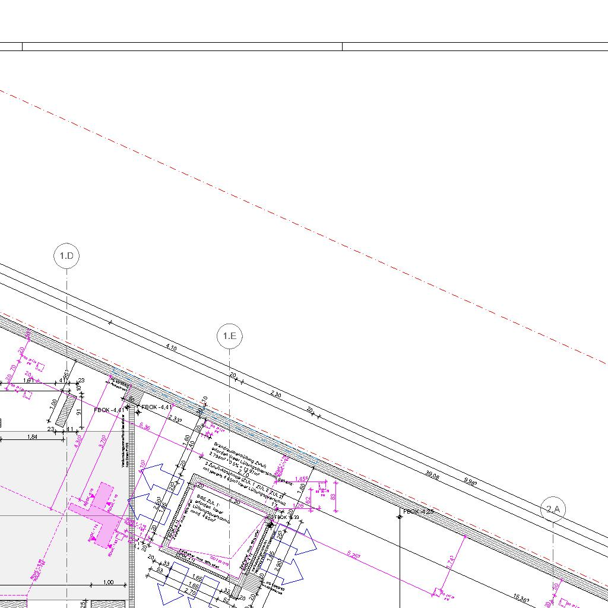
Task: Click the 15,36 dimension text
Action: [x=521, y=597]
